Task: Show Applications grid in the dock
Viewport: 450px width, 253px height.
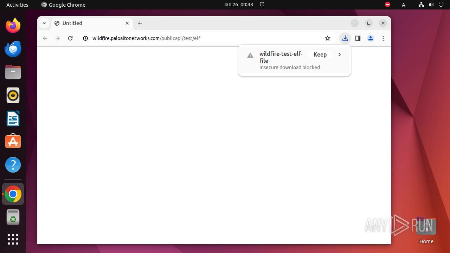Action: tap(13, 239)
